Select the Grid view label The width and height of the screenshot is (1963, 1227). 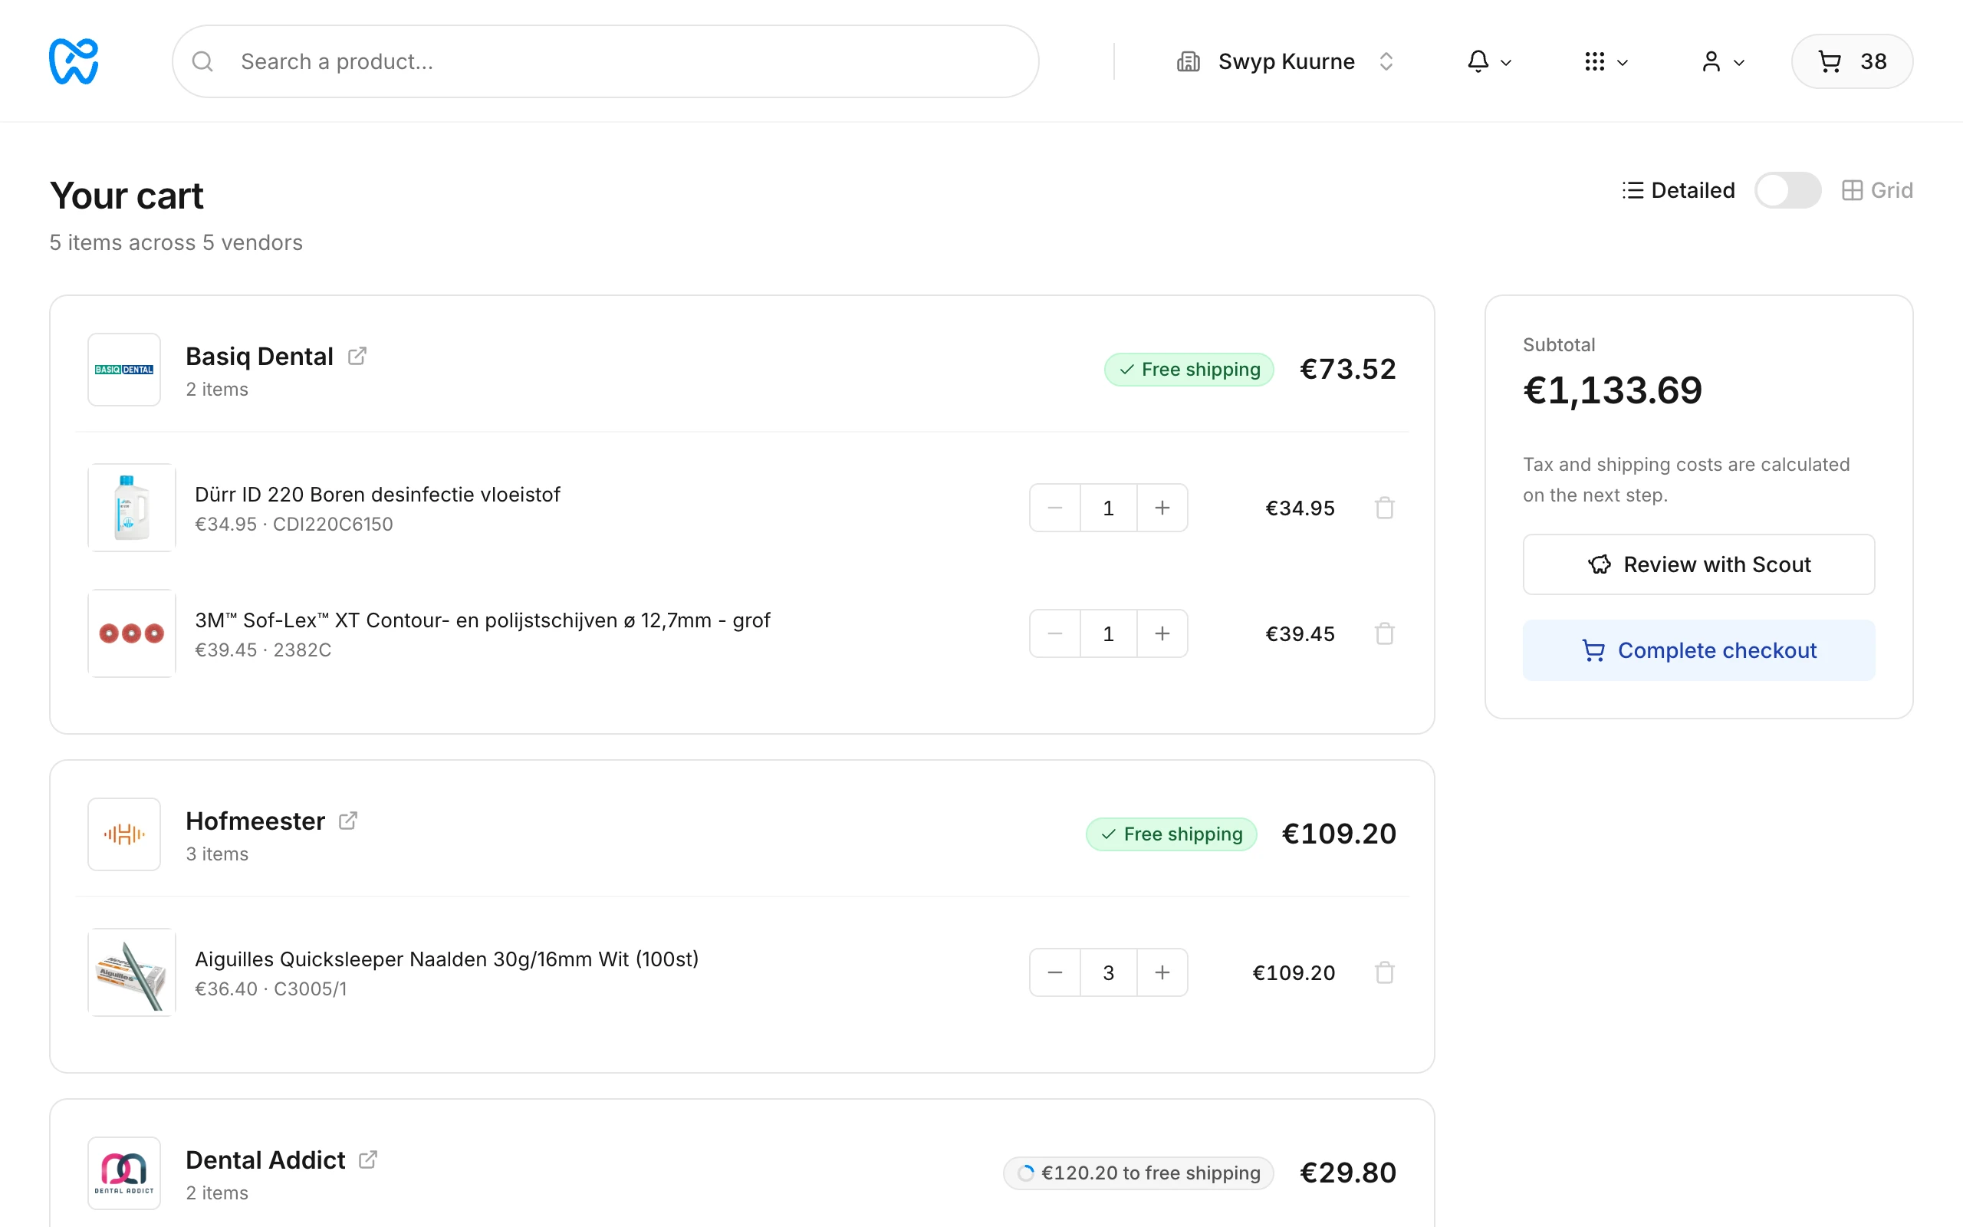[1877, 190]
